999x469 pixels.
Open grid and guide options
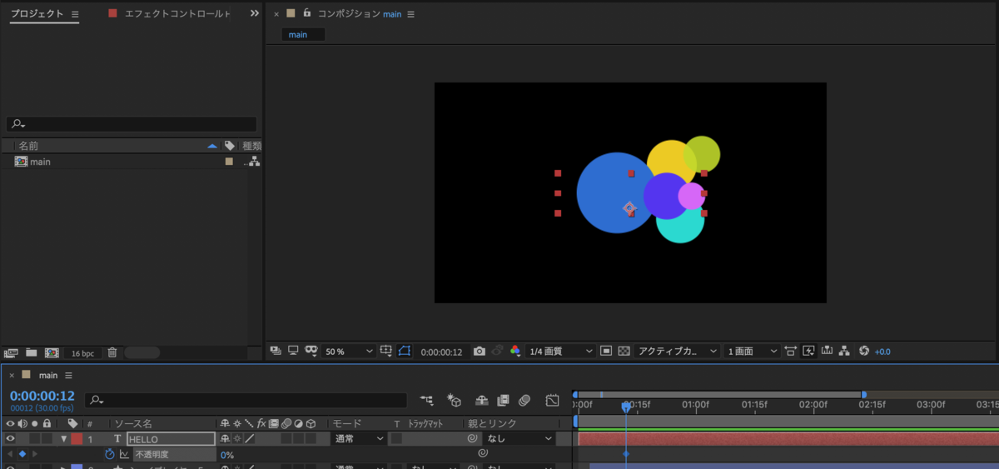pyautogui.click(x=386, y=352)
